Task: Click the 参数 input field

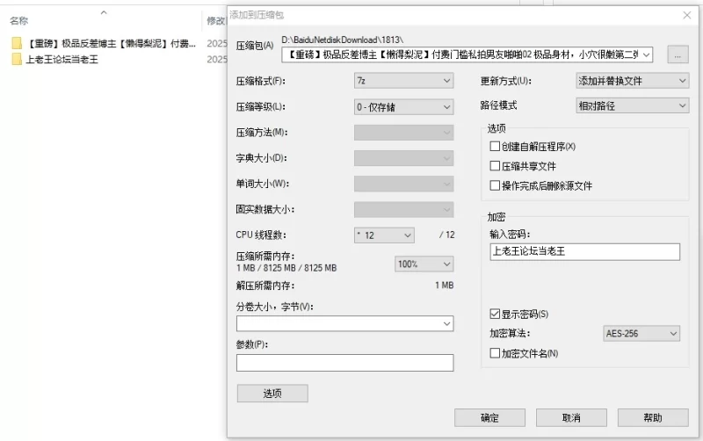Action: coord(344,363)
